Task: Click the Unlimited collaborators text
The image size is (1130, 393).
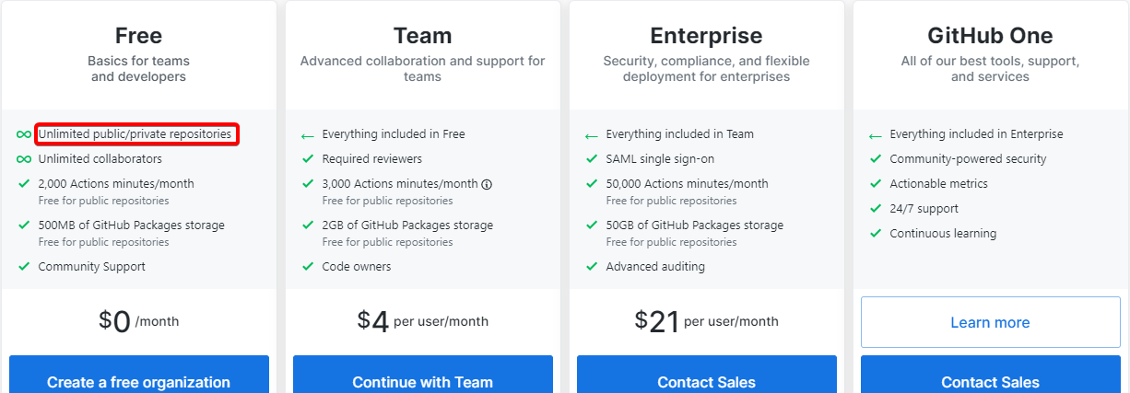Action: pos(100,159)
